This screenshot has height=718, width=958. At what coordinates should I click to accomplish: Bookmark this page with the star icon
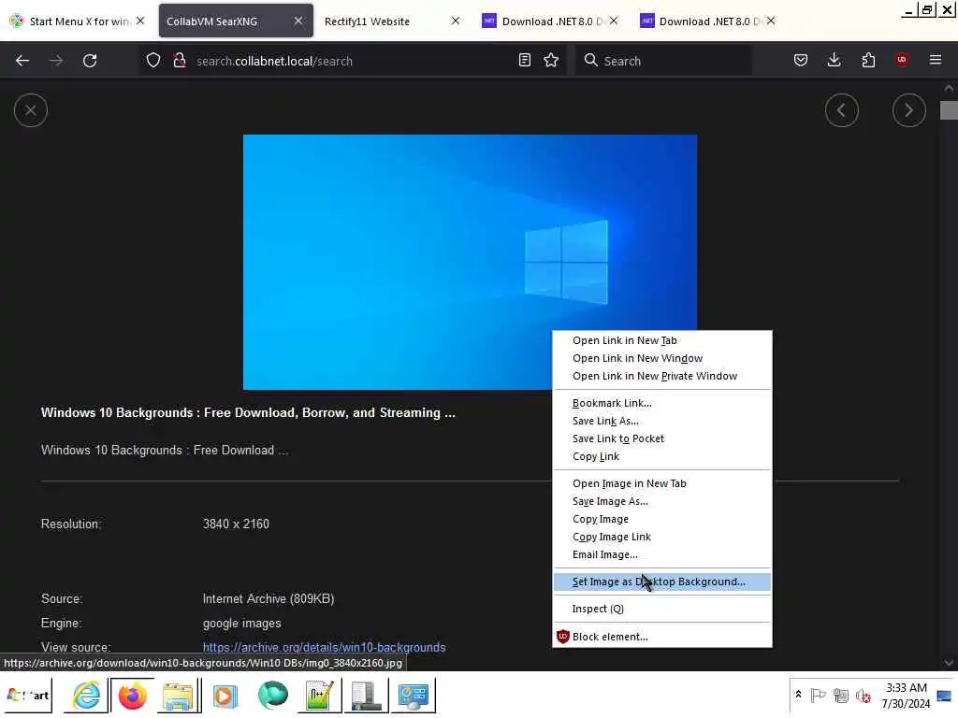coord(551,60)
